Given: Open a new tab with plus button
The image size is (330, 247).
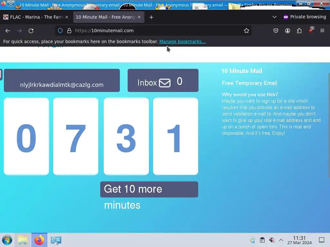Looking at the screenshot, I should 151,17.
